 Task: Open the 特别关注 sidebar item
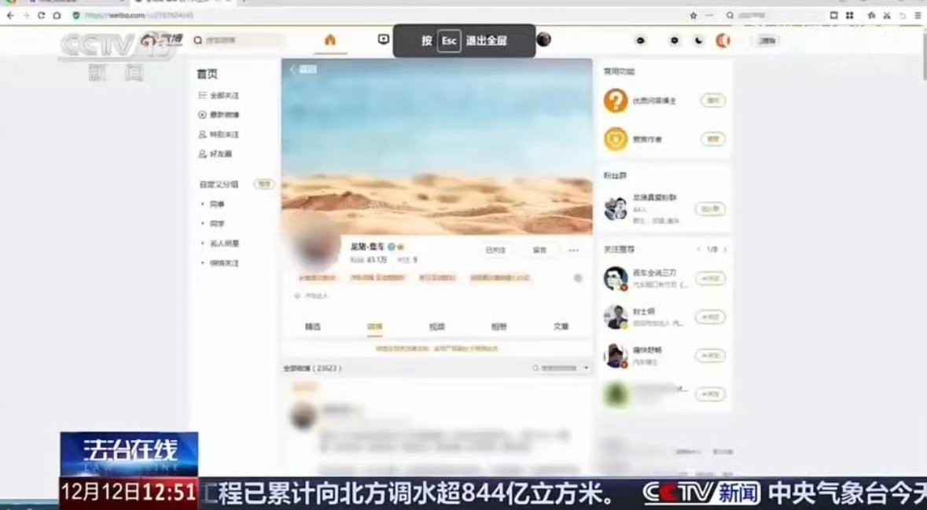click(201, 134)
